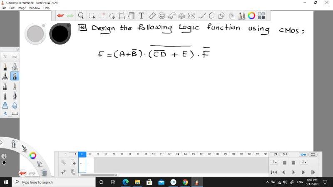Open the Image menu
Image resolution: width=333 pixels, height=187 pixels.
(22, 8)
